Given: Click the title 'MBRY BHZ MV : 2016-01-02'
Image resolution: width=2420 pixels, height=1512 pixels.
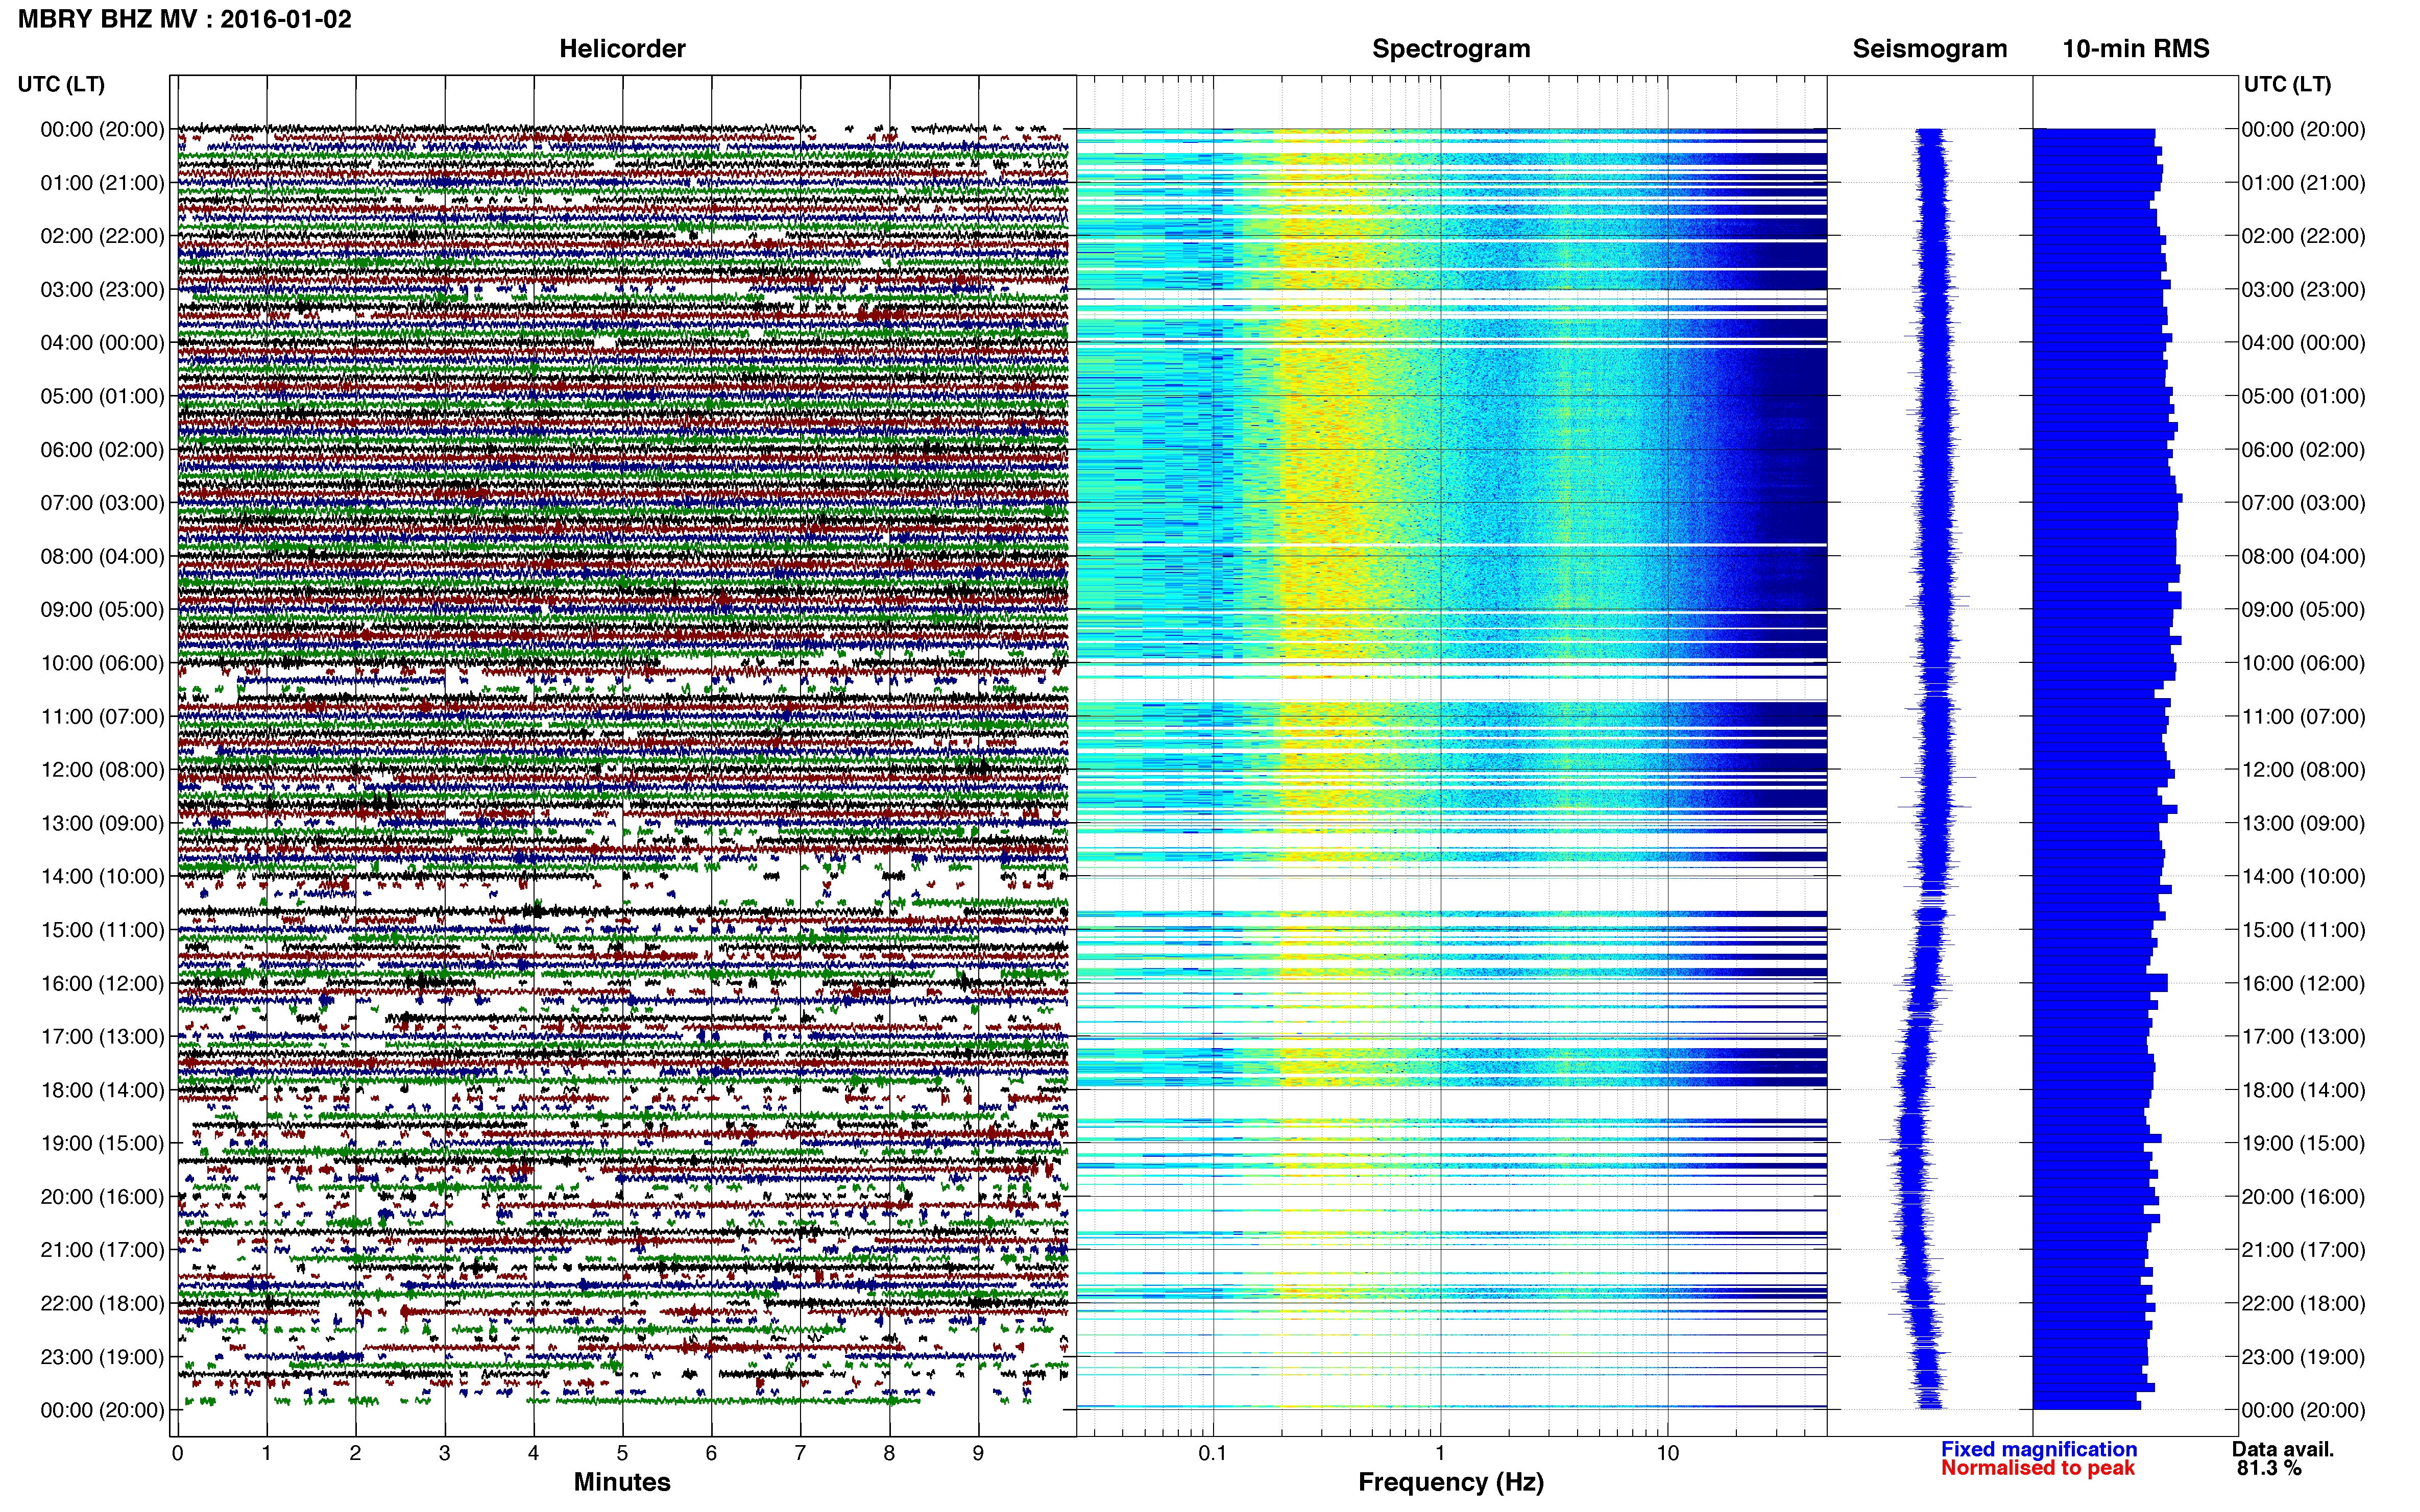Looking at the screenshot, I should coord(185,19).
